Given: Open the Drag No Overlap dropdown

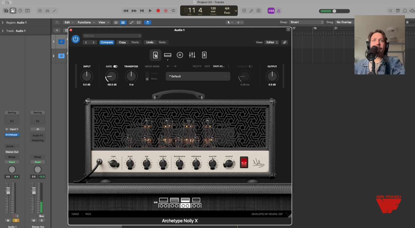Looking at the screenshot, I should pyautogui.click(x=344, y=22).
